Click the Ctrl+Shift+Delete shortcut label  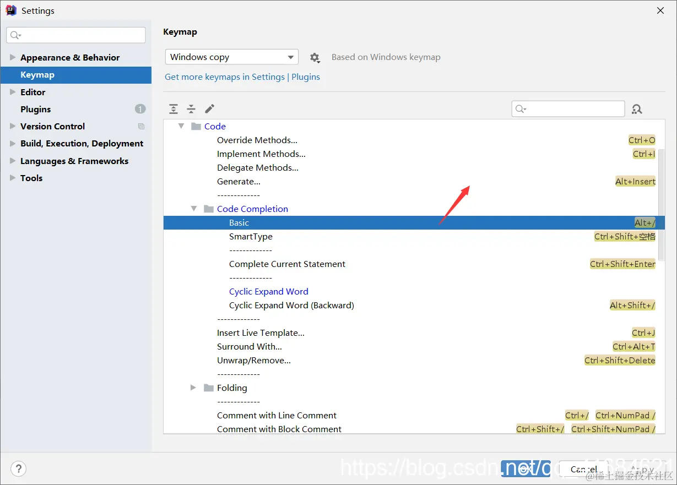click(620, 361)
